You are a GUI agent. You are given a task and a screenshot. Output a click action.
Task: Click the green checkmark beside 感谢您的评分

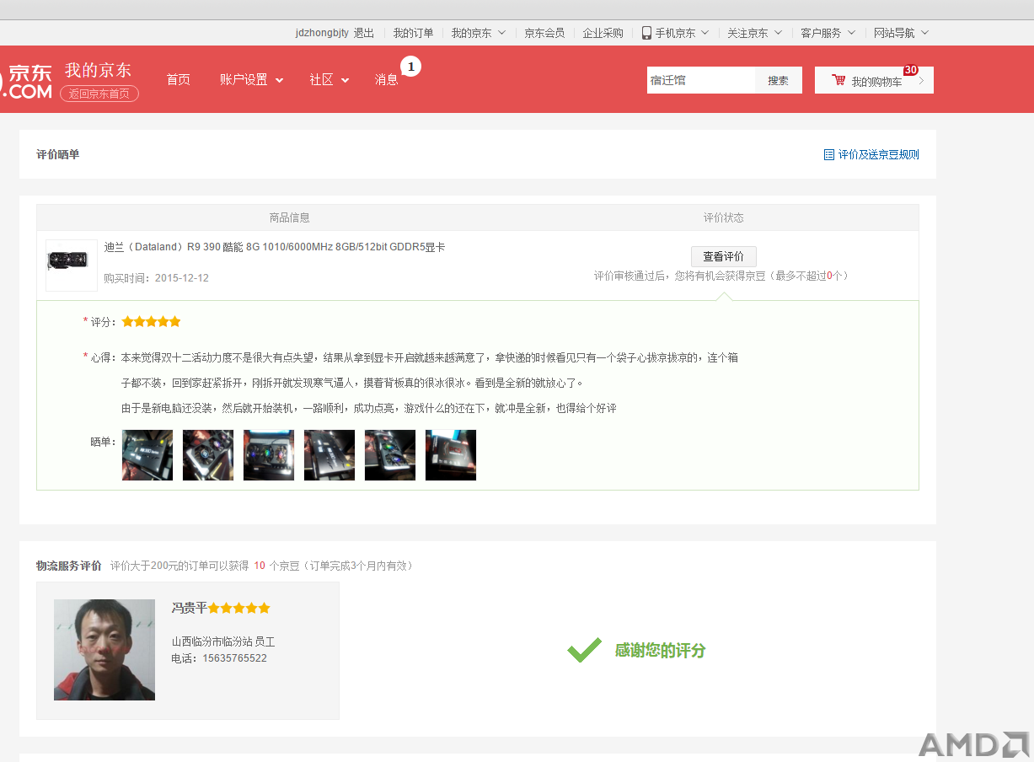584,650
